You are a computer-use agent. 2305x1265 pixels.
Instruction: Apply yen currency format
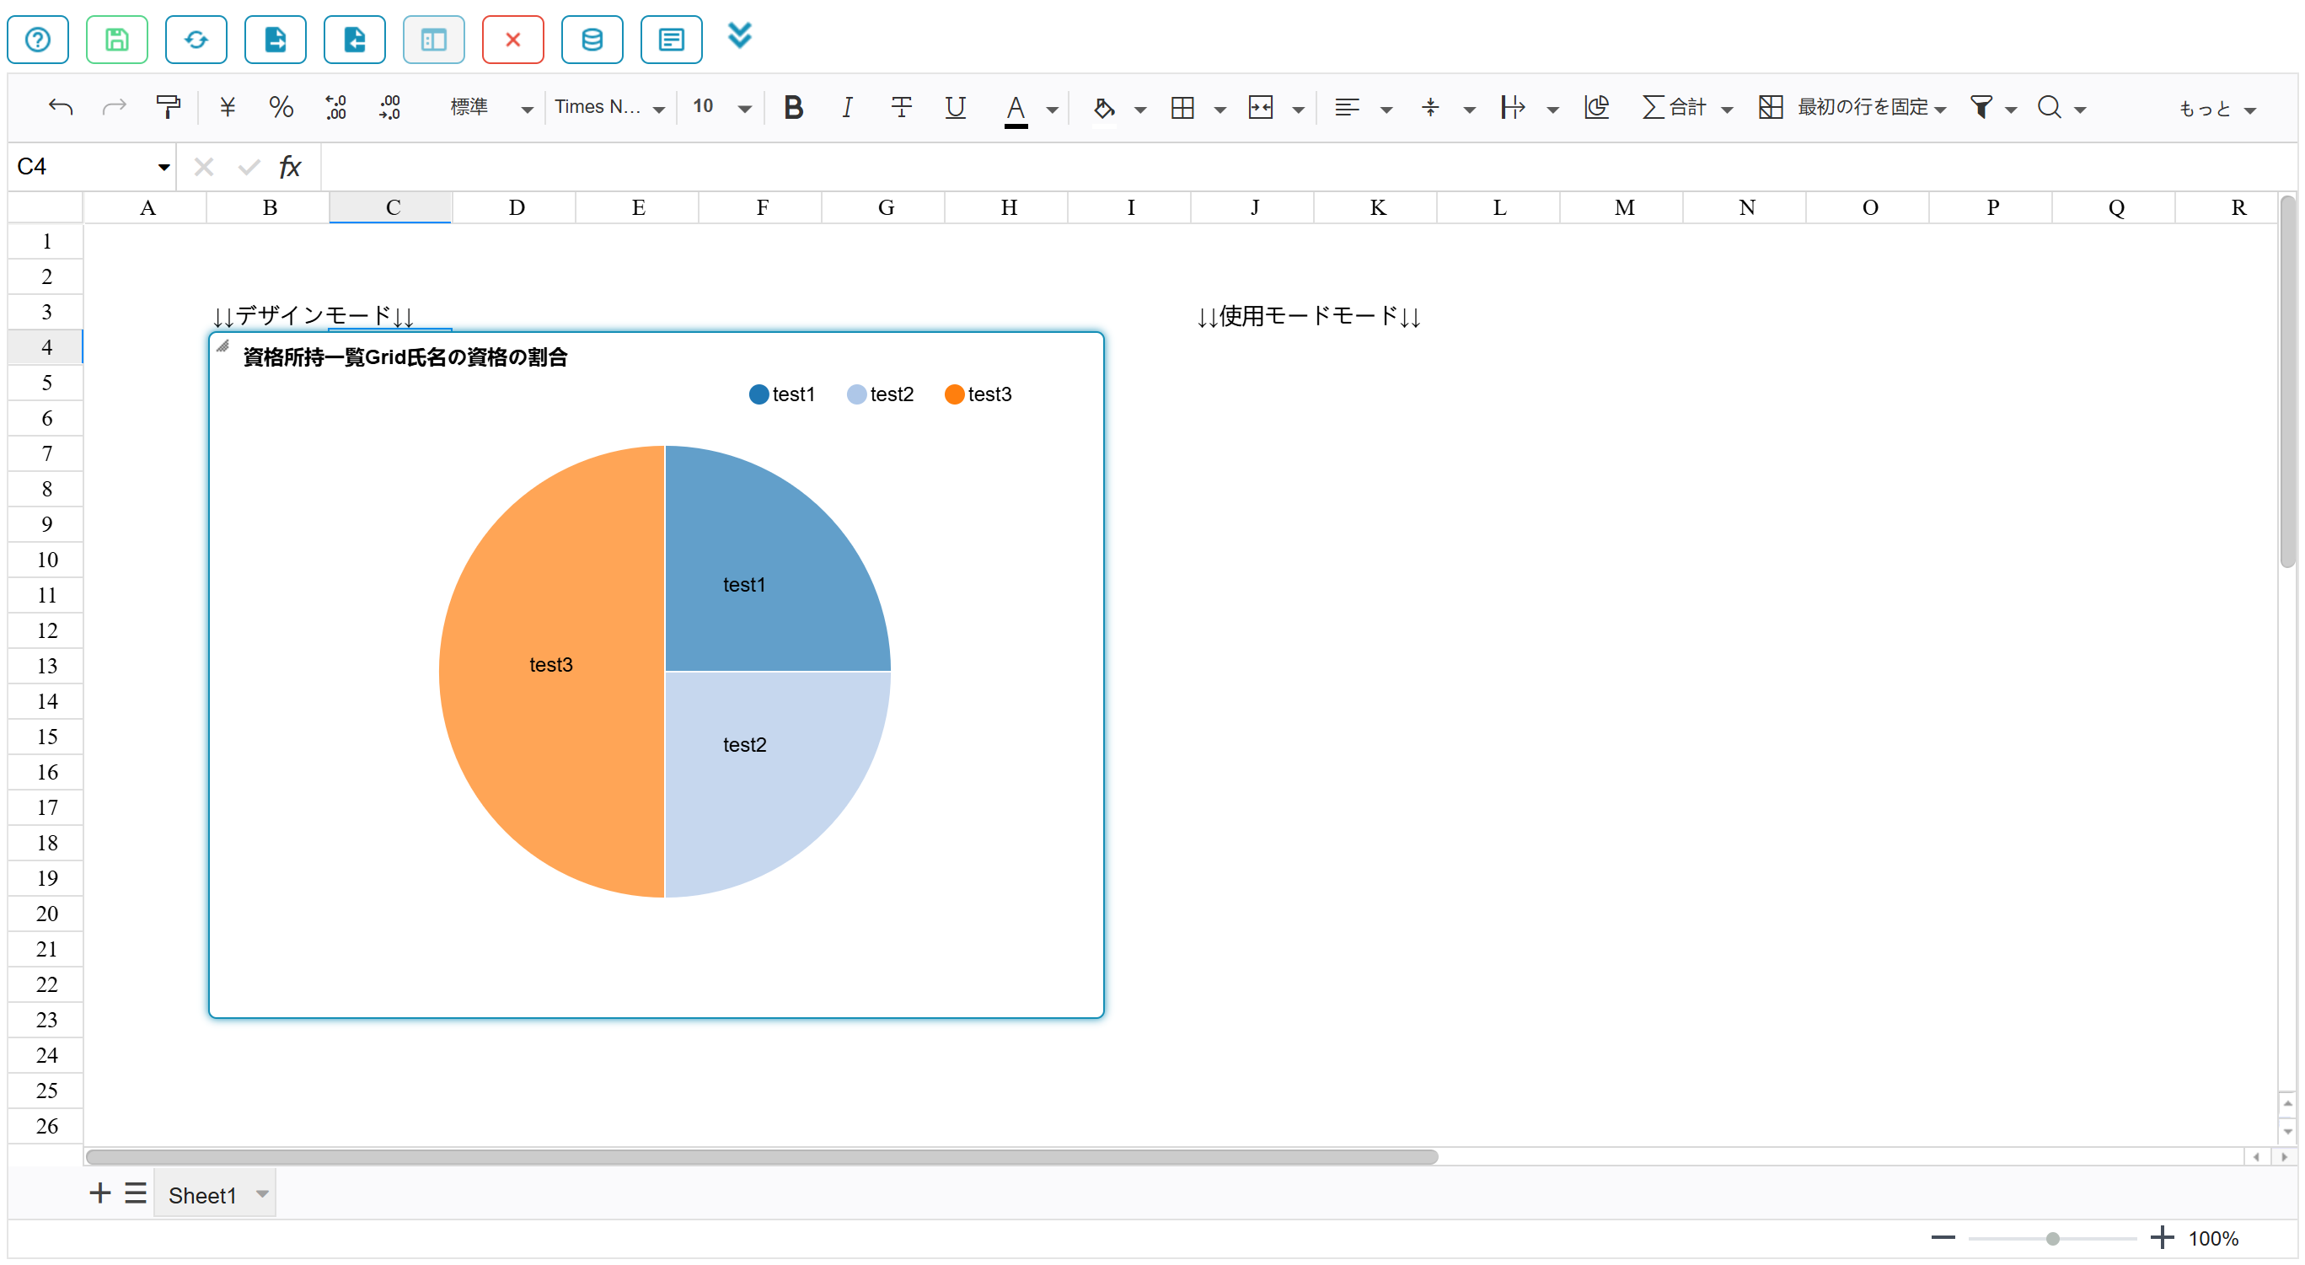point(228,107)
